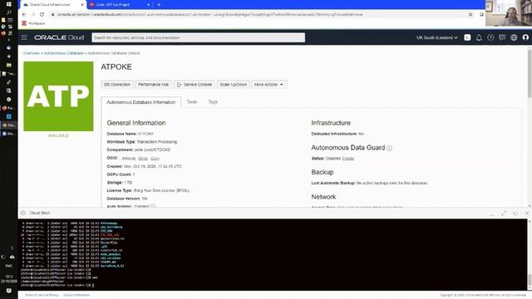Click the Cloud Shell icon in header

point(467,37)
